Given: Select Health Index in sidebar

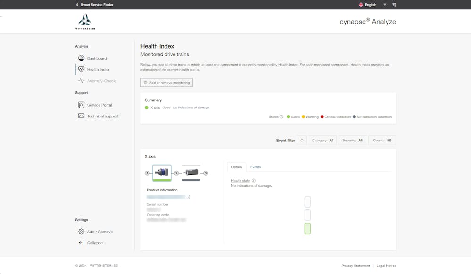Looking at the screenshot, I should [98, 69].
